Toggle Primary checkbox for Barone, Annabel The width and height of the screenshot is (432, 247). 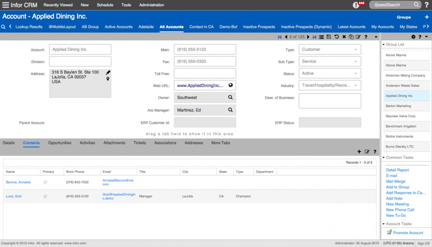pyautogui.click(x=45, y=182)
